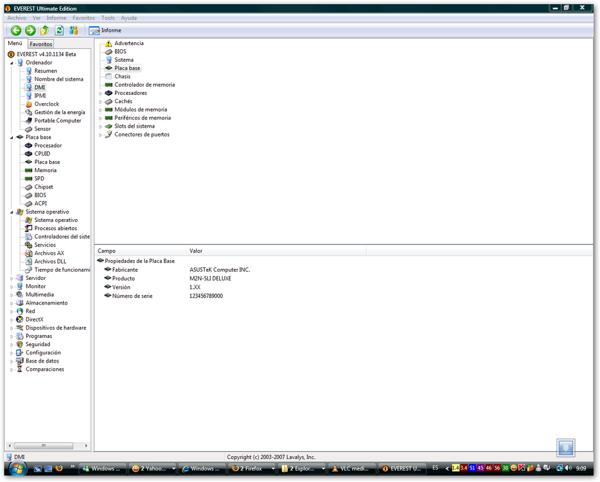Viewport: 600px width, 482px height.
Task: Expand the Cachés DMI node
Action: [101, 102]
